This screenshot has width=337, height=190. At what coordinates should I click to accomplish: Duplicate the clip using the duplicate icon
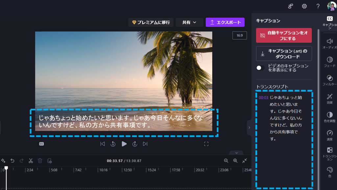[49, 161]
